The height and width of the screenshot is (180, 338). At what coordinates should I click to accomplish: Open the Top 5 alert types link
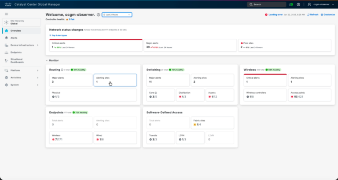pyautogui.click(x=59, y=35)
